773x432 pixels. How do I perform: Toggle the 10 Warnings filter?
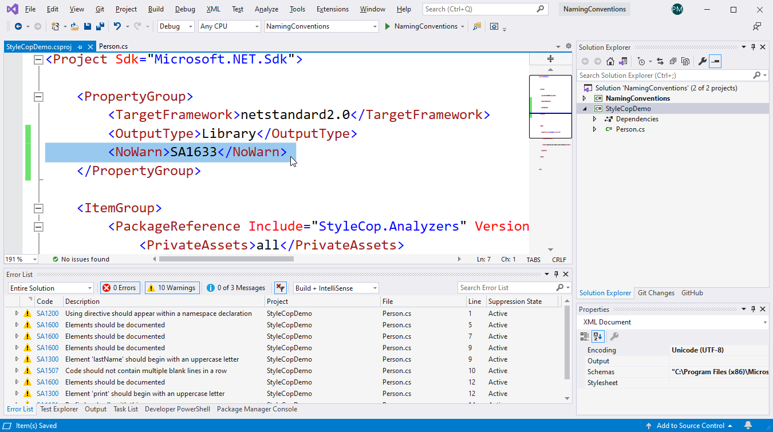point(172,288)
